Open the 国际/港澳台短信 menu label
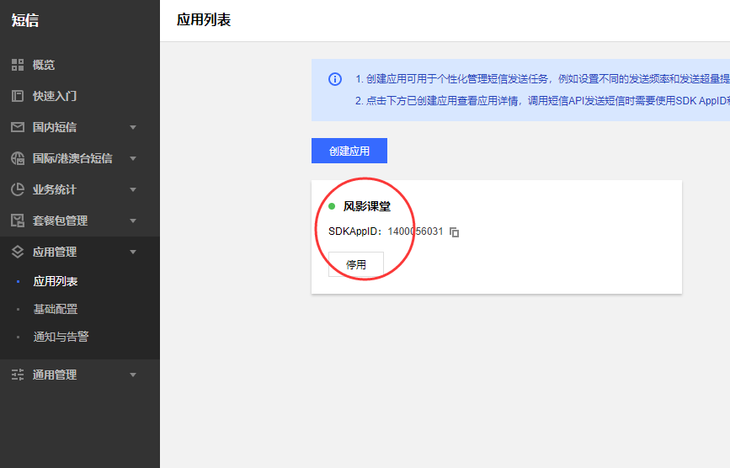 pyautogui.click(x=72, y=158)
